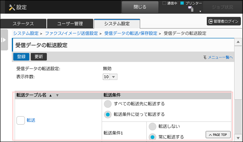
Task: Click the 通信中 indicator box
Action: pos(164,3)
